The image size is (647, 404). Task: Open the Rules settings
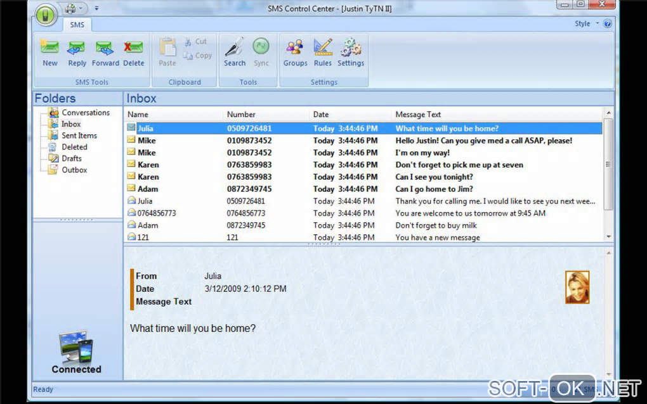pyautogui.click(x=323, y=53)
